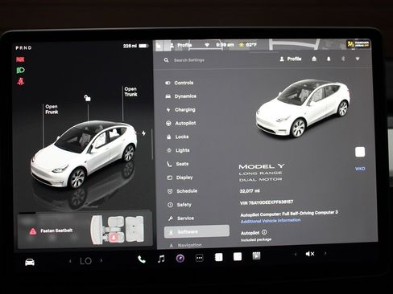Tap the charge port lightning icon
The image size is (393, 294).
[x=144, y=133]
